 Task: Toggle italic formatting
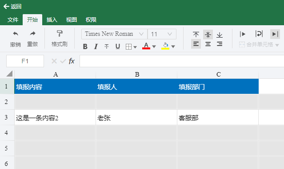pyautogui.click(x=96, y=46)
